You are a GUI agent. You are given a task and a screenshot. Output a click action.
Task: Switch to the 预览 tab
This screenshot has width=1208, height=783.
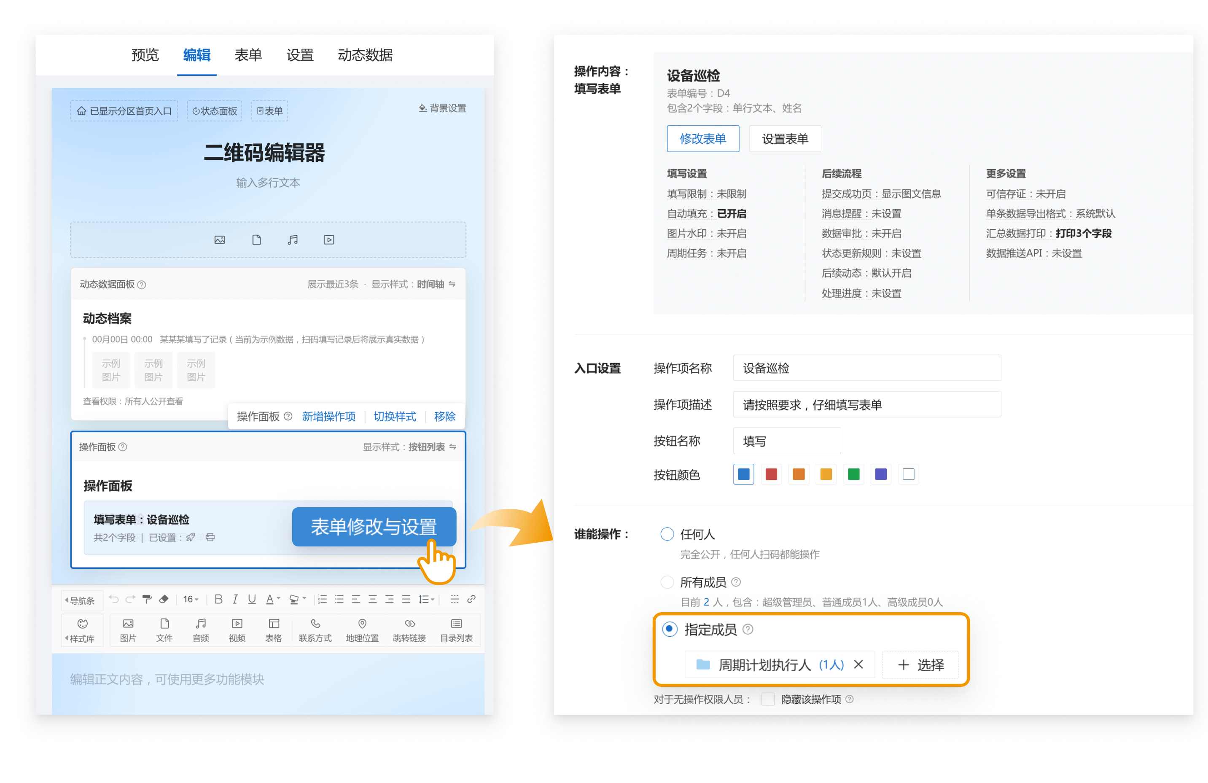(x=145, y=55)
